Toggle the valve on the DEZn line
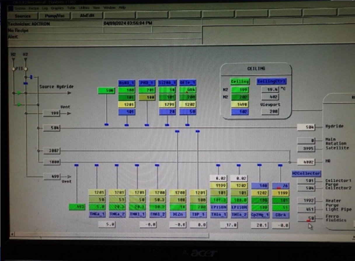Viewport: 355px width, 261px height. point(177,131)
